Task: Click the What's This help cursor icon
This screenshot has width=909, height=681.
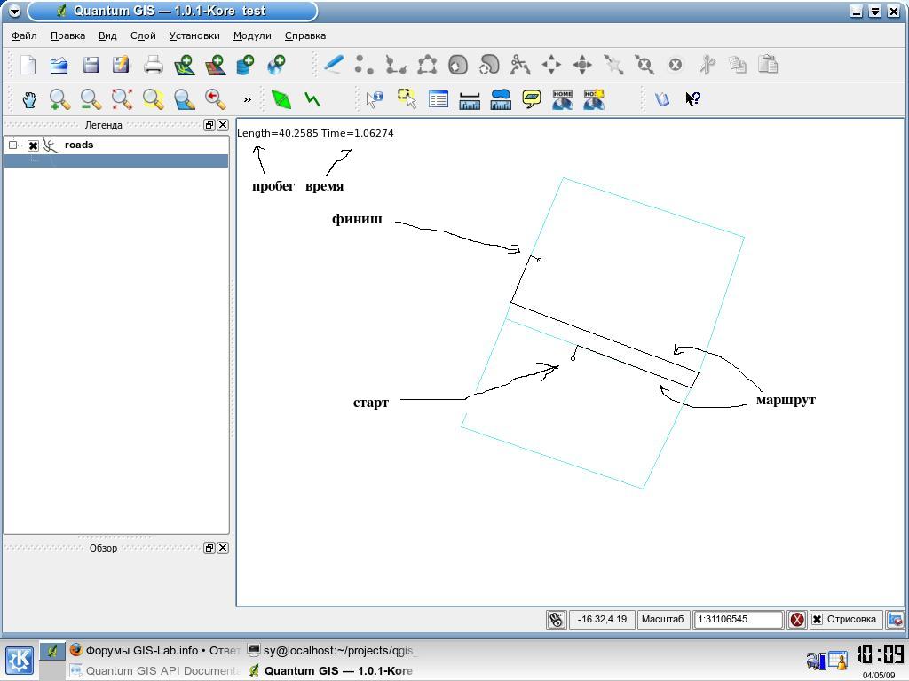Action: (693, 99)
